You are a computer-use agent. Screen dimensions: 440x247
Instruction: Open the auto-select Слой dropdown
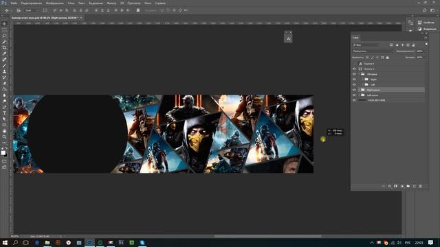pos(31,10)
